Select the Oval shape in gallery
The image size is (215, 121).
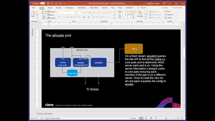click(x=130, y=12)
